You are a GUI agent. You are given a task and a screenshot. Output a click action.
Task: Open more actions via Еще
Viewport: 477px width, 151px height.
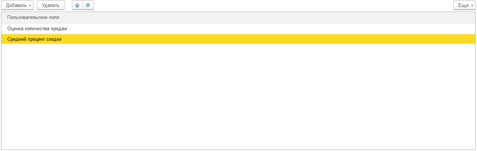pos(464,5)
